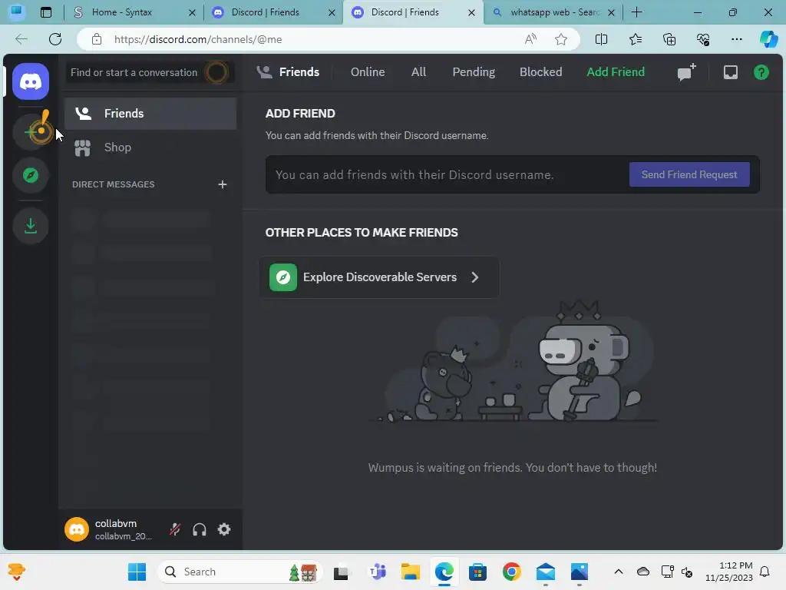Open Edge Collections icon
This screenshot has height=590, width=786.
[x=669, y=39]
